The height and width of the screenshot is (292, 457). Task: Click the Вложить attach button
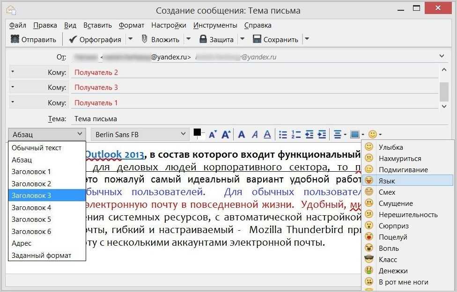pos(160,39)
